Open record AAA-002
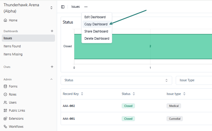 point(69,106)
